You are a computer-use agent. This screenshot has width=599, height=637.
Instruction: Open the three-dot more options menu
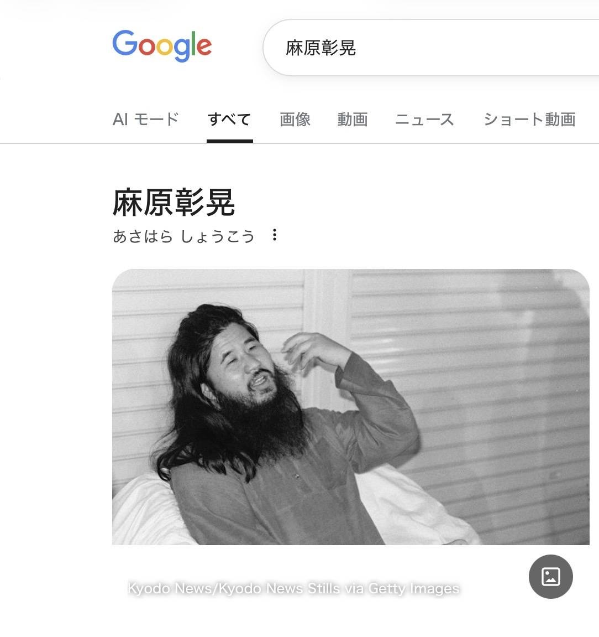pyautogui.click(x=275, y=235)
